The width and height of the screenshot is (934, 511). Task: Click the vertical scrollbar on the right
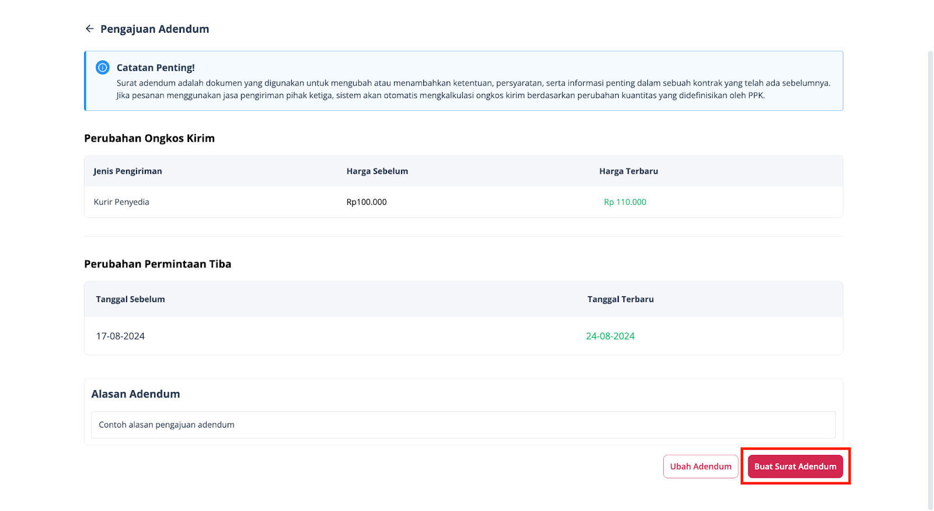930,280
